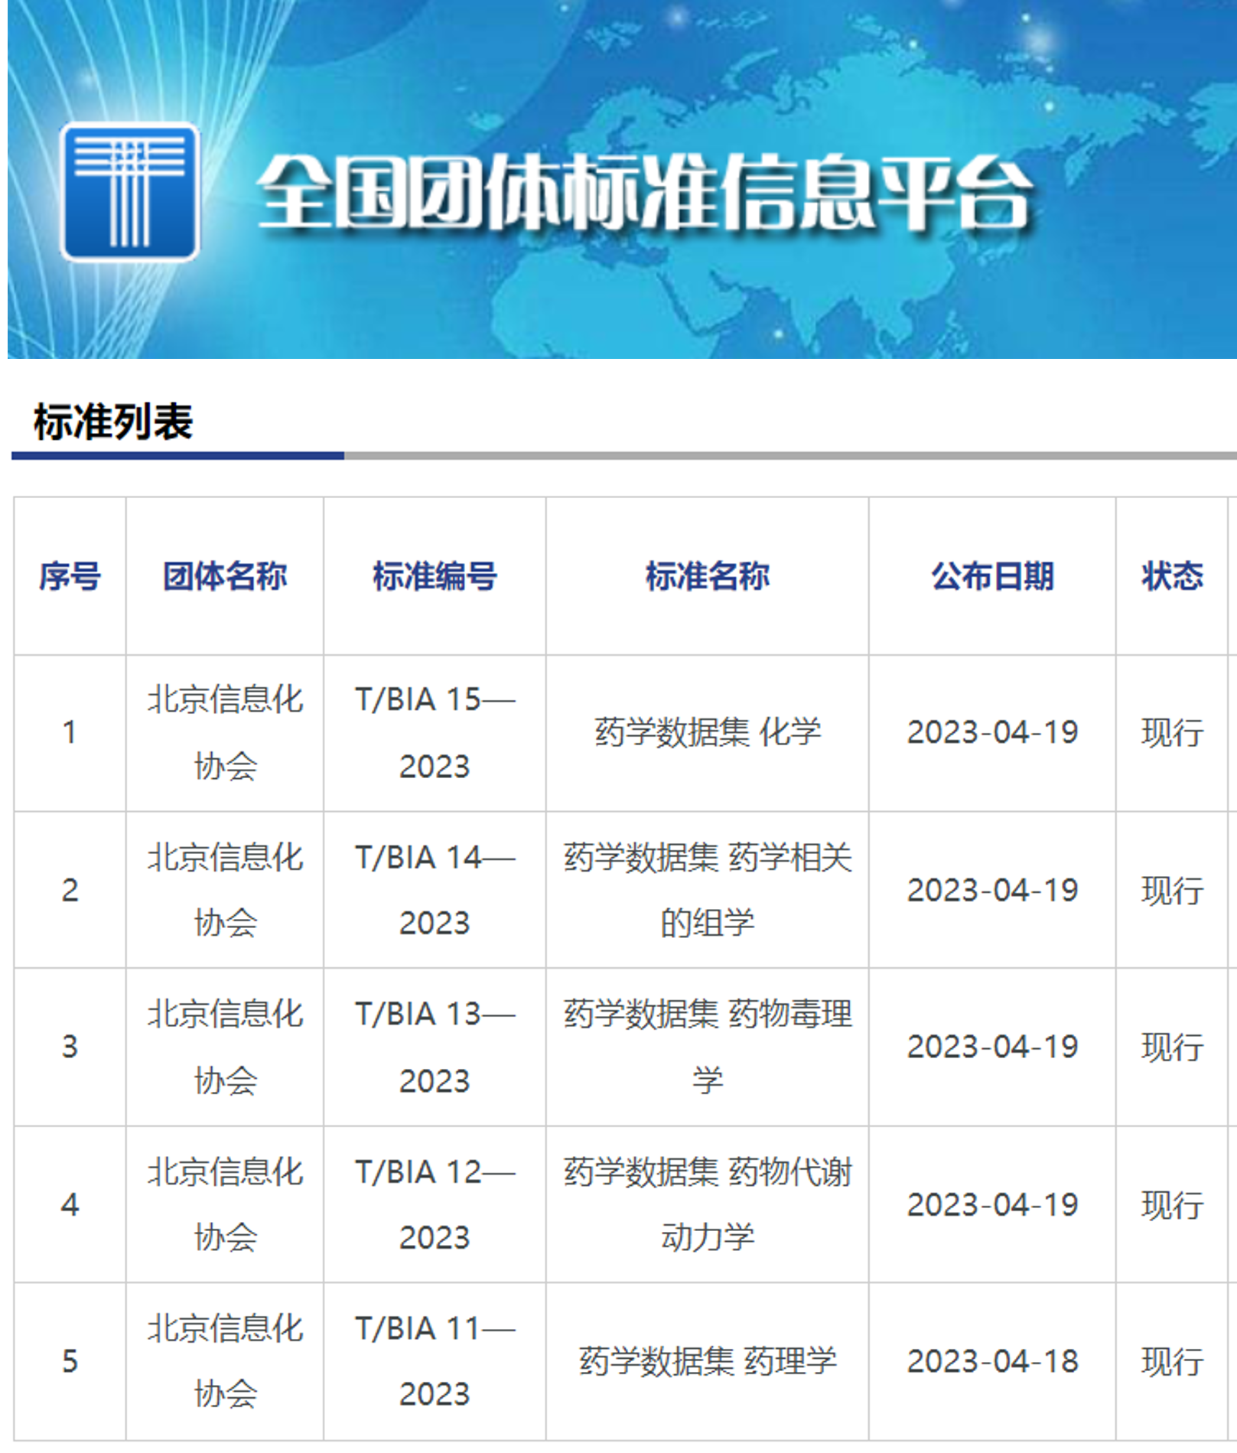The height and width of the screenshot is (1453, 1237).
Task: Click sequence number 3 cell
Action: pos(70,1047)
